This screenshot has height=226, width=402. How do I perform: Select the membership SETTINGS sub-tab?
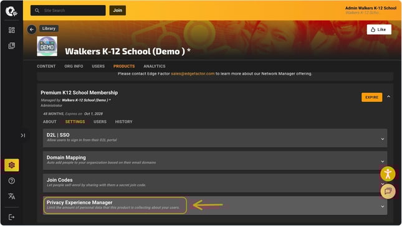tap(75, 121)
